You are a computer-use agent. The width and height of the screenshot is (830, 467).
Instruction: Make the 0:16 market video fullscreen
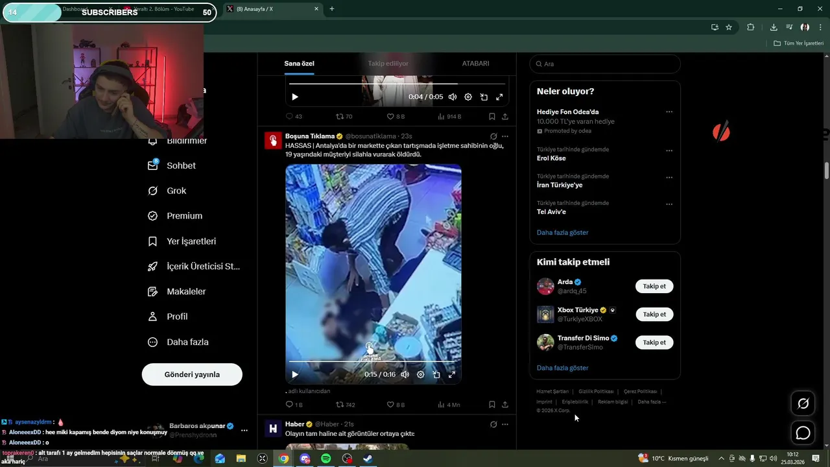(452, 374)
